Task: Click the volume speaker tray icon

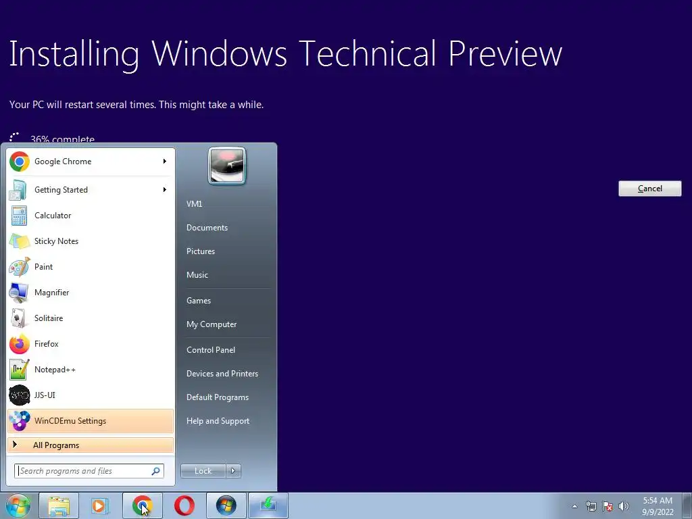Action: pyautogui.click(x=624, y=506)
